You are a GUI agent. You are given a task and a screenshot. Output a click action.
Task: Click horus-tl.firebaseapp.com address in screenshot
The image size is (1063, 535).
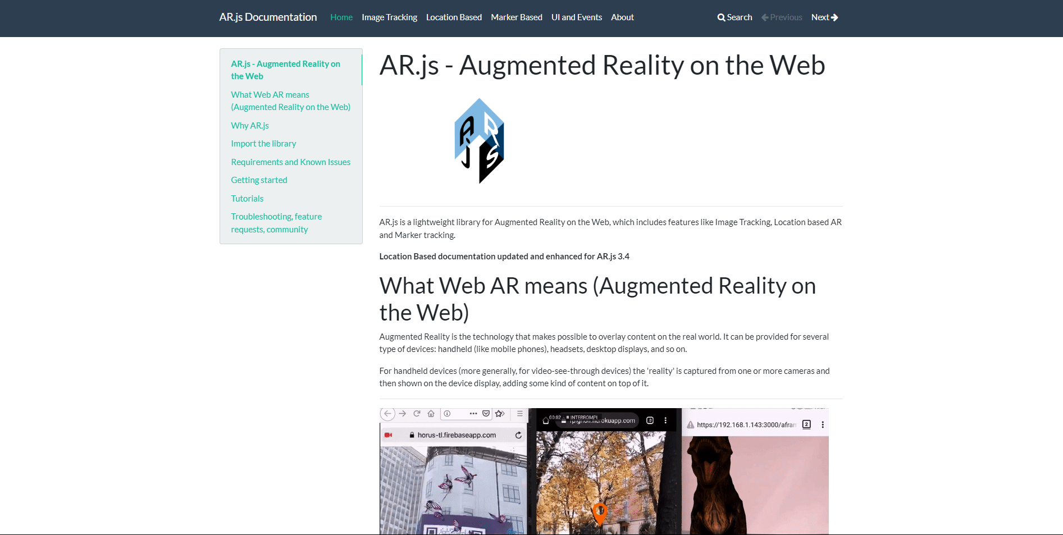457,435
